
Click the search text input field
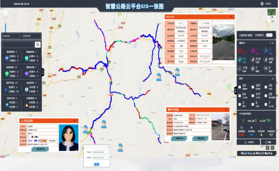pyautogui.click(x=18, y=45)
